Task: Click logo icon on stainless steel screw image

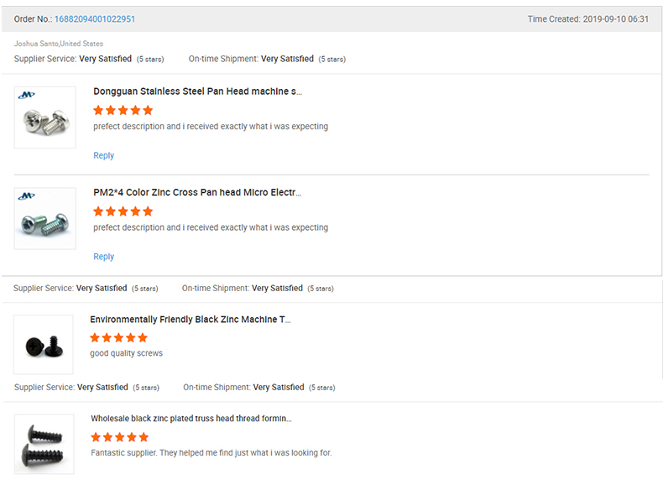Action: click(26, 95)
